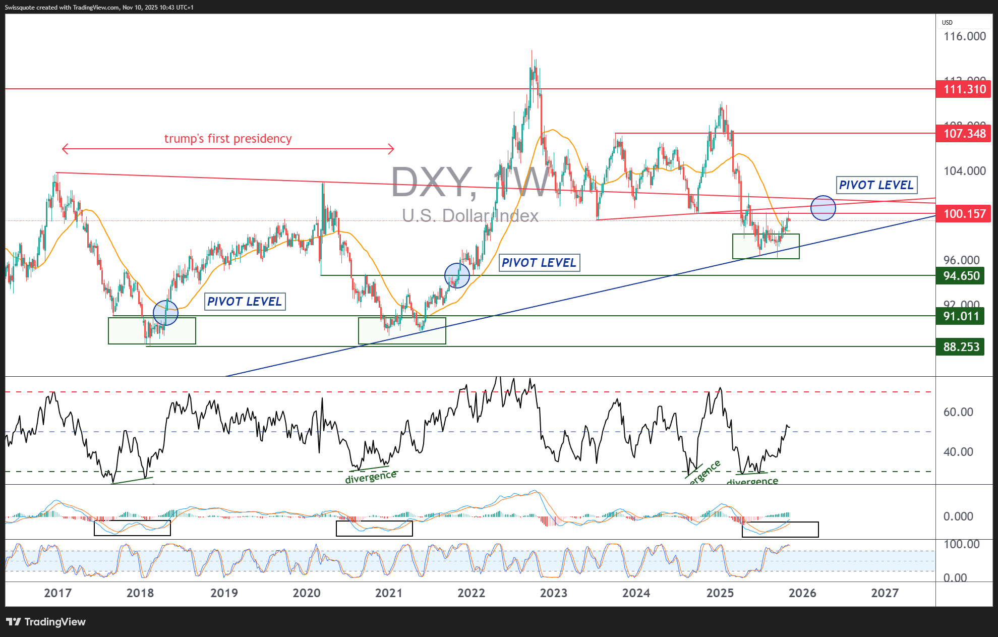Click the 60.00 RSI axis value
This screenshot has width=998, height=637.
click(x=958, y=412)
